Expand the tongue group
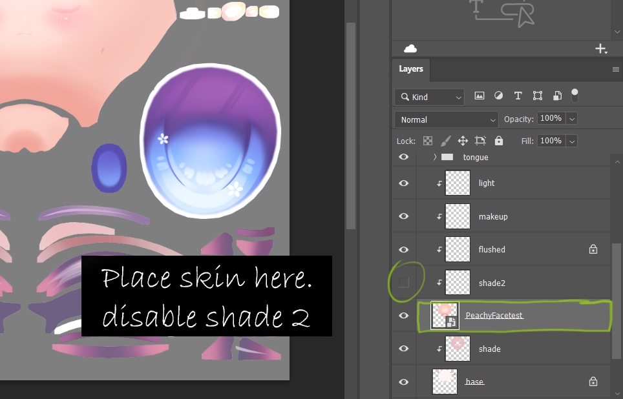623x399 pixels. click(434, 156)
